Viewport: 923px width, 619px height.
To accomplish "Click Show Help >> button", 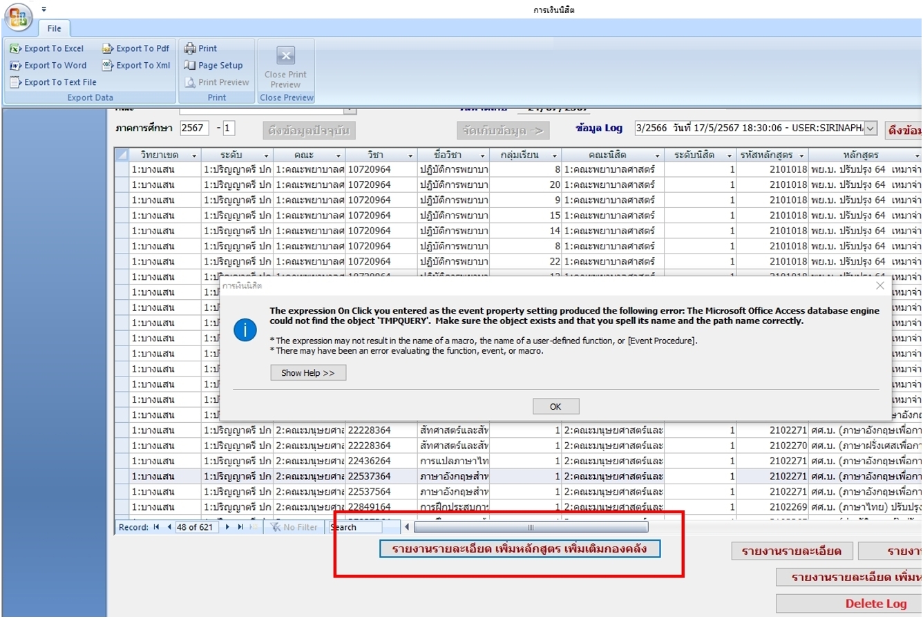I will click(x=307, y=373).
